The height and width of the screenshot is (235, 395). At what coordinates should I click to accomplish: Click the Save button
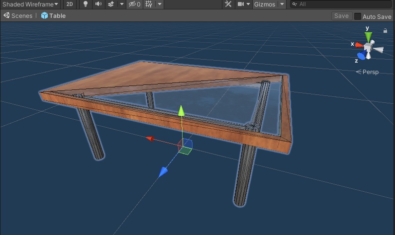point(341,16)
